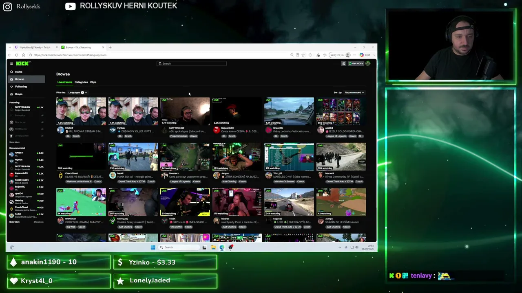Click the BrajenIRL channel avatar
522x293 pixels.
268,130
